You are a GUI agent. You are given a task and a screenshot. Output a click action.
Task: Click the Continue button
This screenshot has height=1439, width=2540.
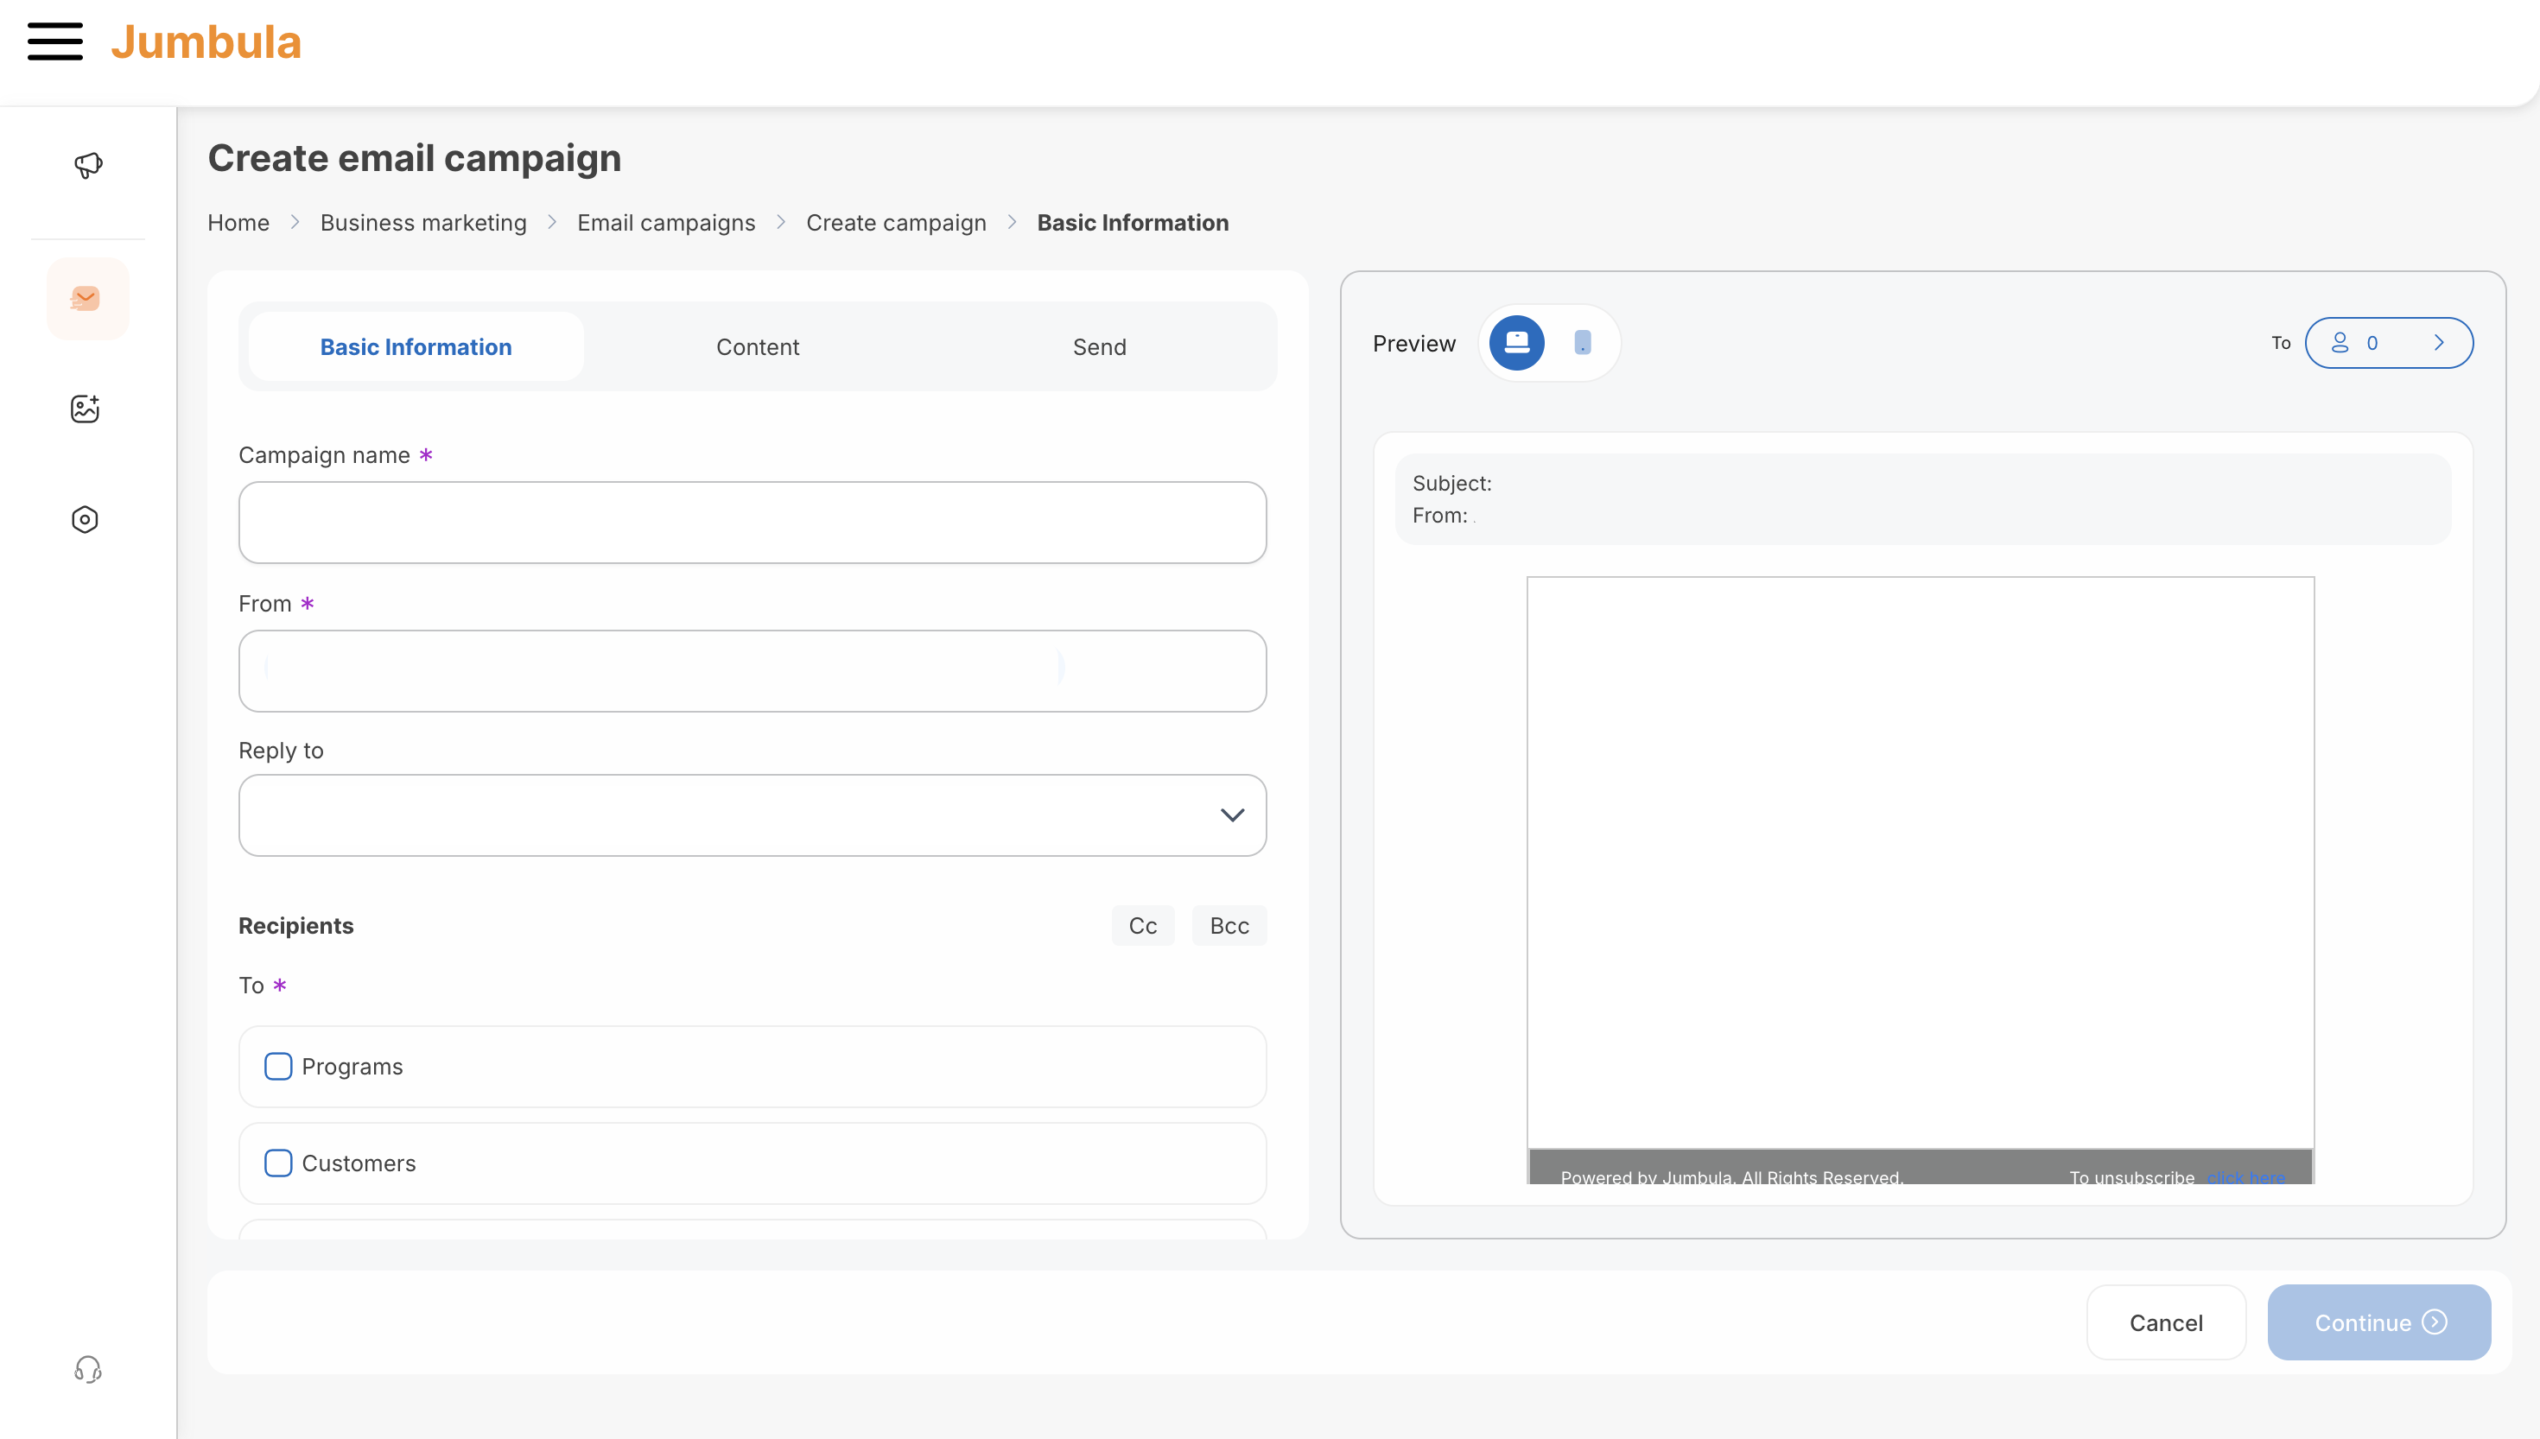click(2379, 1322)
